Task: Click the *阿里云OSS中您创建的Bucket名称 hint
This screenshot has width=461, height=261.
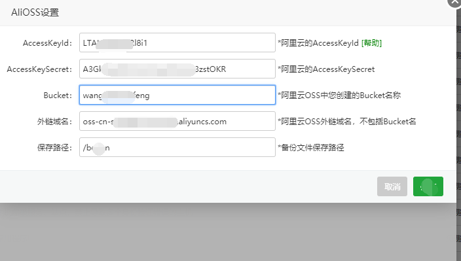Action: point(339,96)
